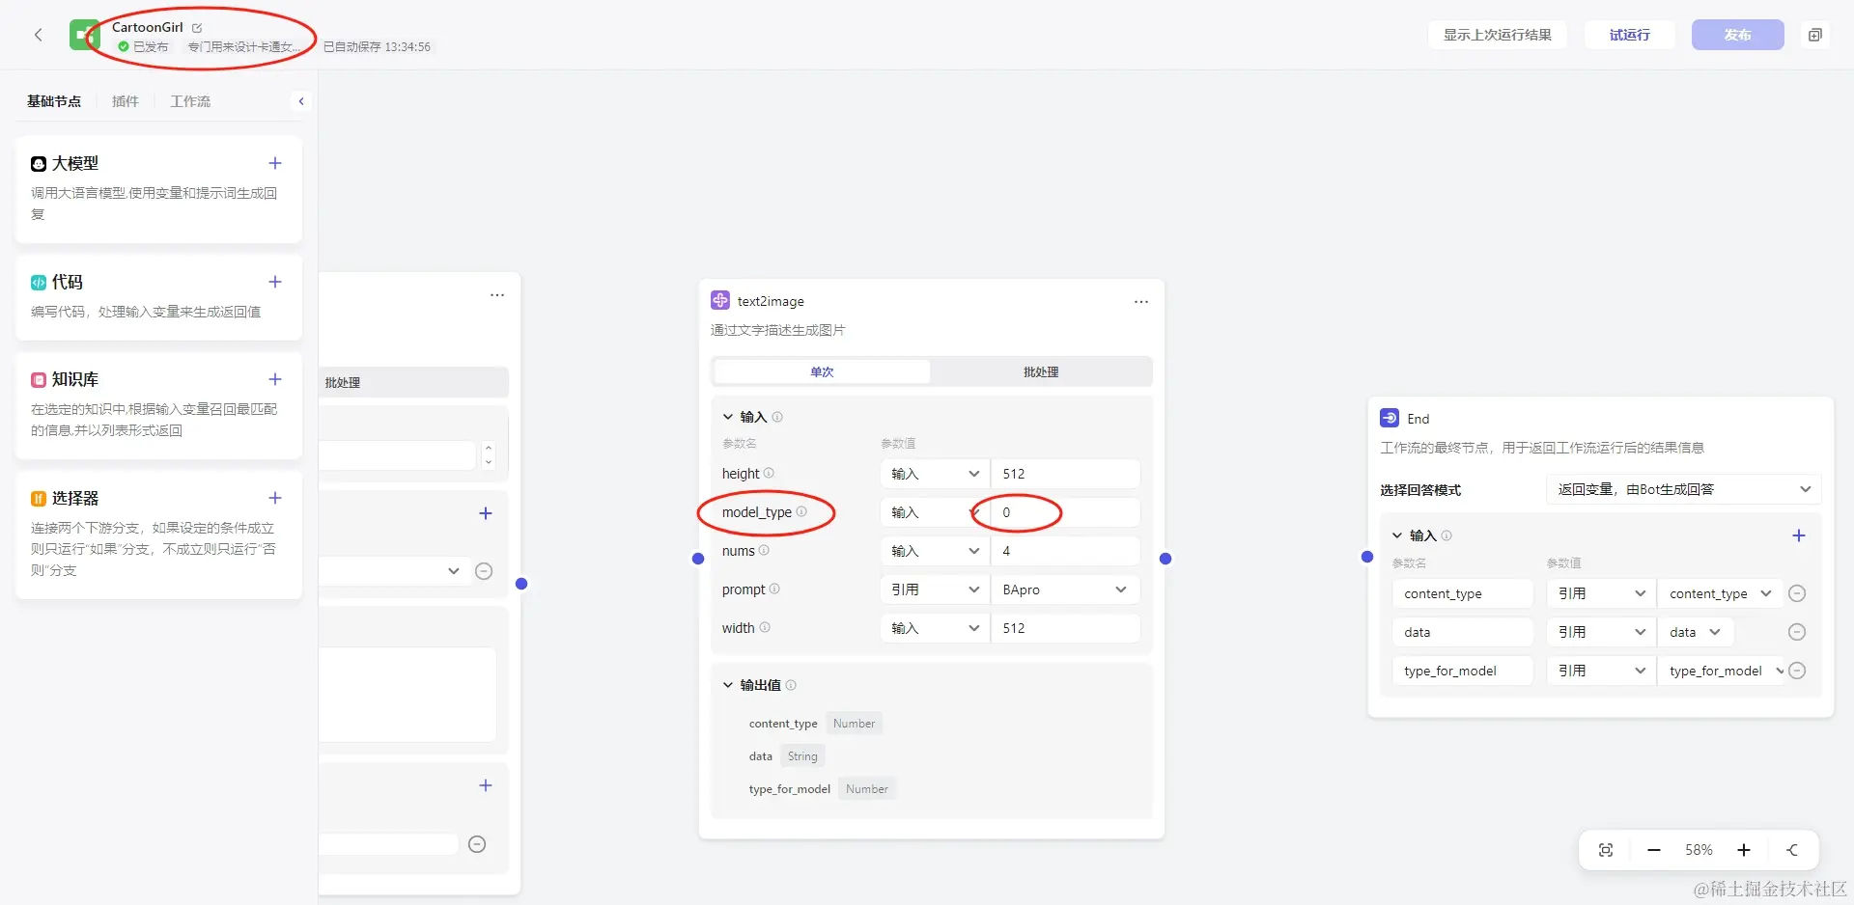This screenshot has width=1854, height=905.
Task: Click the text2image node output port
Action: coord(1166,559)
